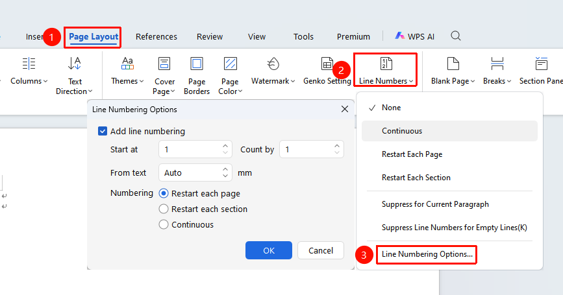Open the Watermark tool

point(273,64)
